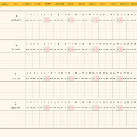Select month number 11 heading
137x137 pixels.
coord(16,16)
